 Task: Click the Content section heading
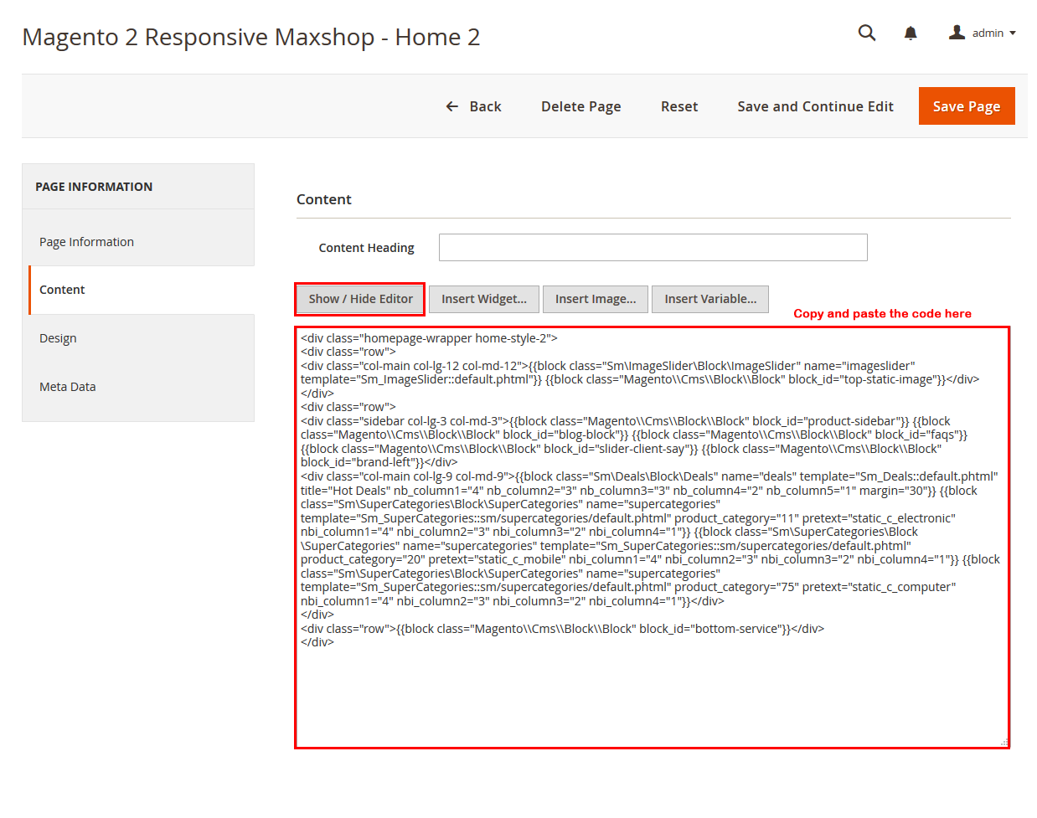(324, 199)
